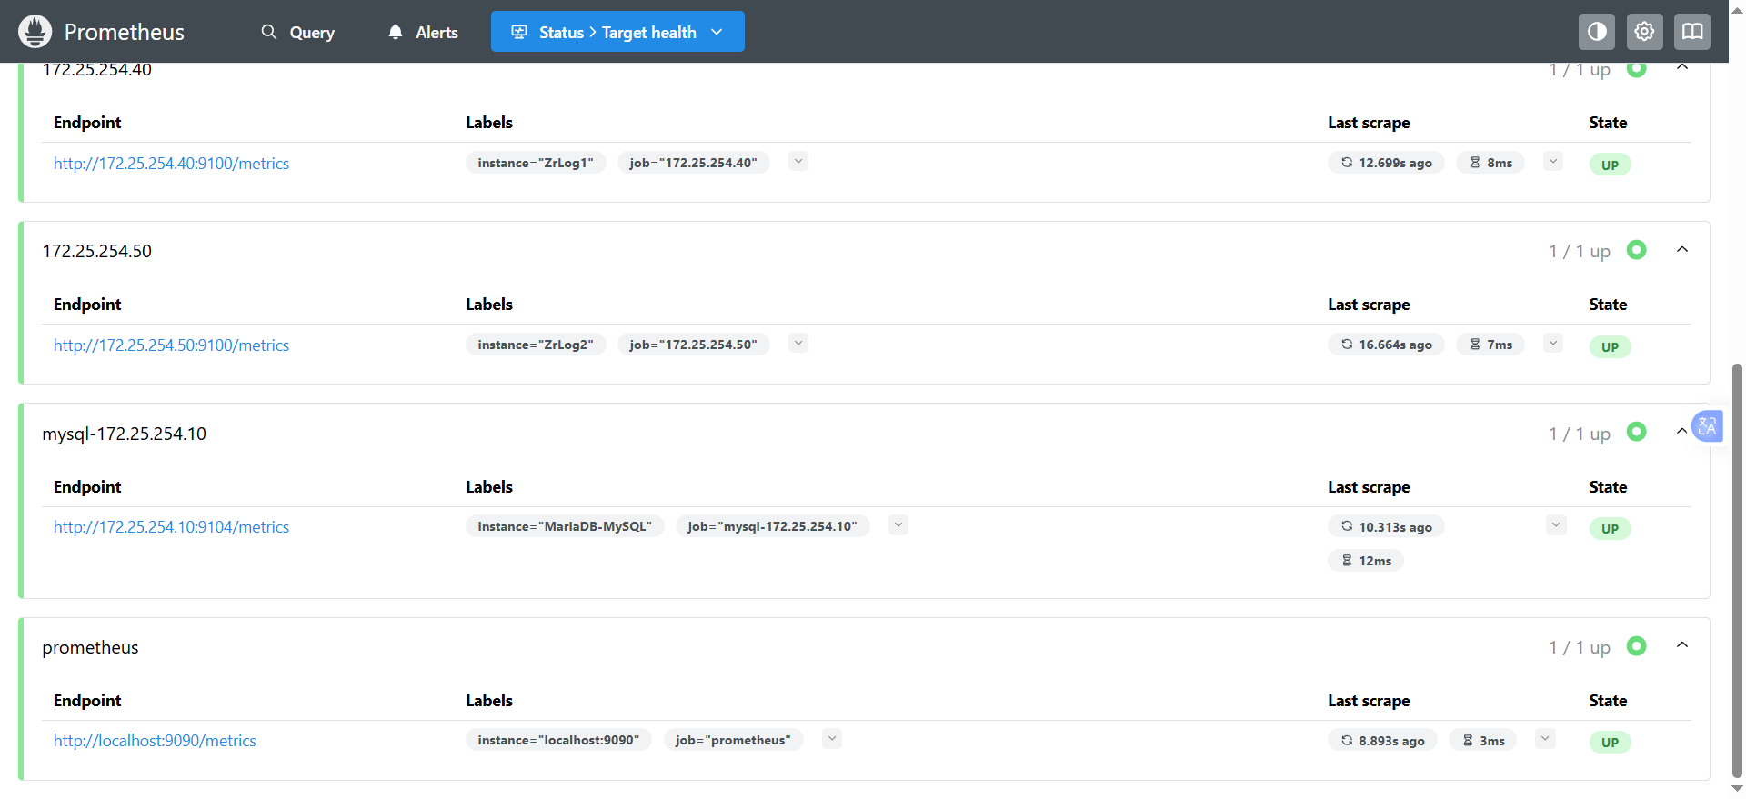Click the instance="ZrLog1" label badge
Image resolution: width=1746 pixels, height=799 pixels.
pyautogui.click(x=536, y=163)
